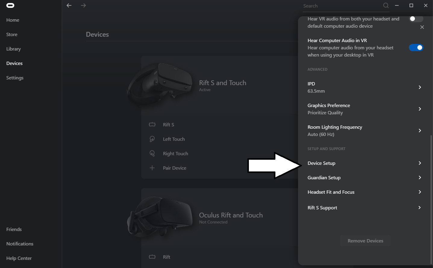Open Guardian Setup chevron
Screen dimensions: 433x268
pyautogui.click(x=420, y=177)
